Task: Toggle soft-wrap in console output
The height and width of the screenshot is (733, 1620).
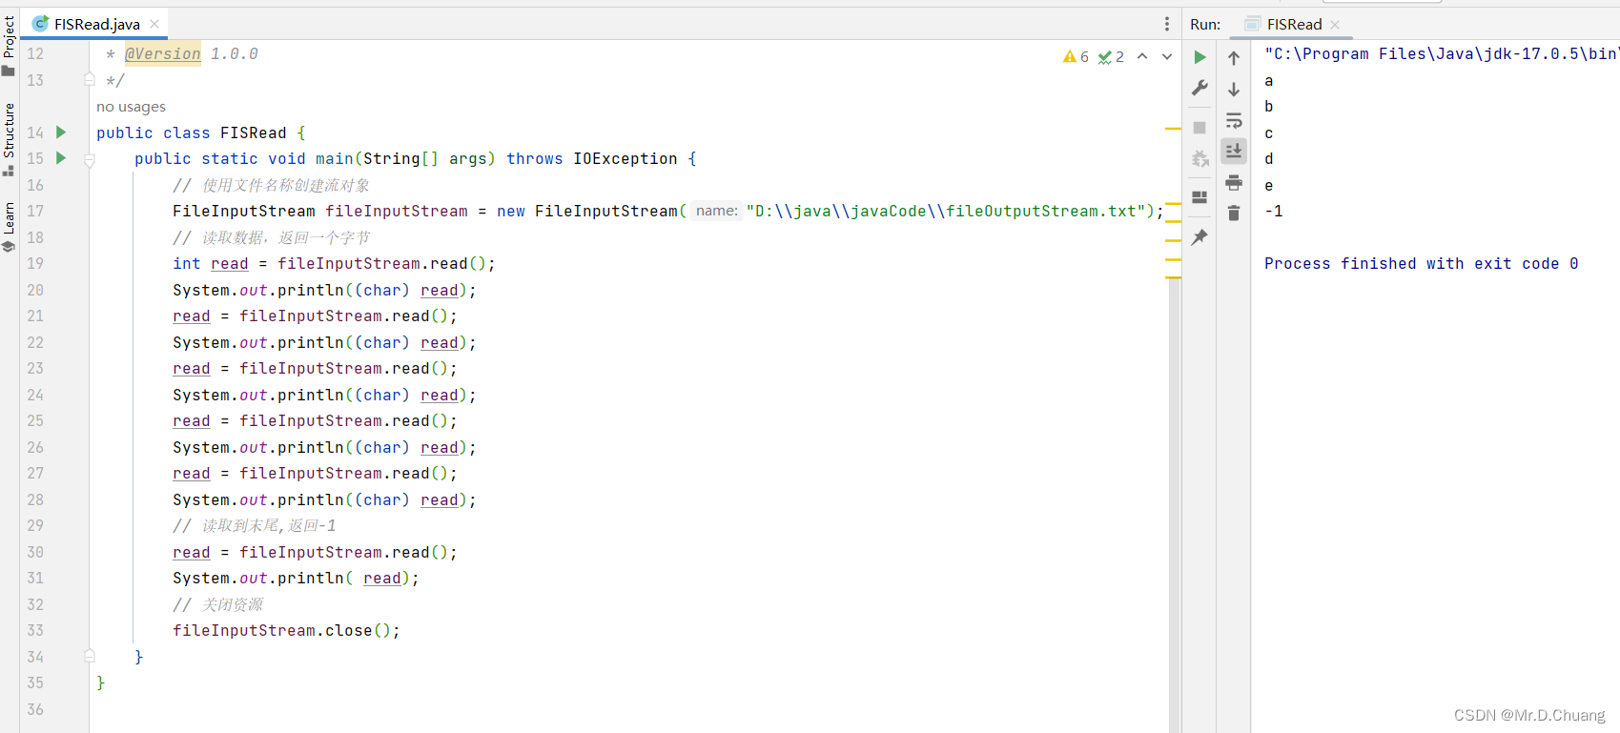Action: 1234,120
